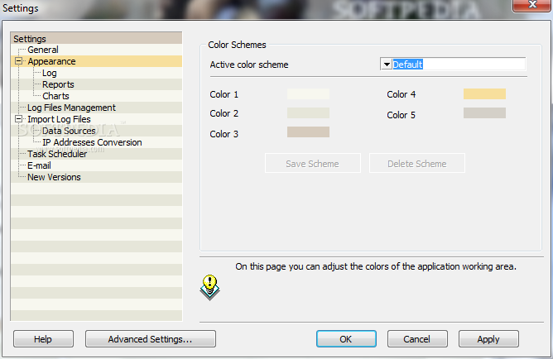Open Help for settings
553x359 pixels.
click(x=43, y=339)
